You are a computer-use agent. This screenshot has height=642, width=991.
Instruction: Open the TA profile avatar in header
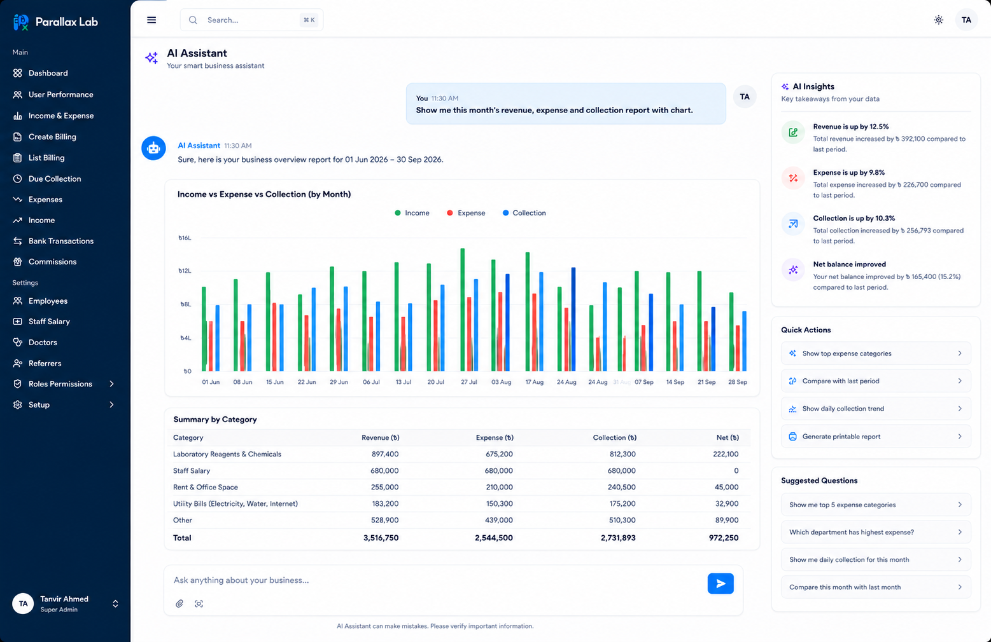[966, 20]
